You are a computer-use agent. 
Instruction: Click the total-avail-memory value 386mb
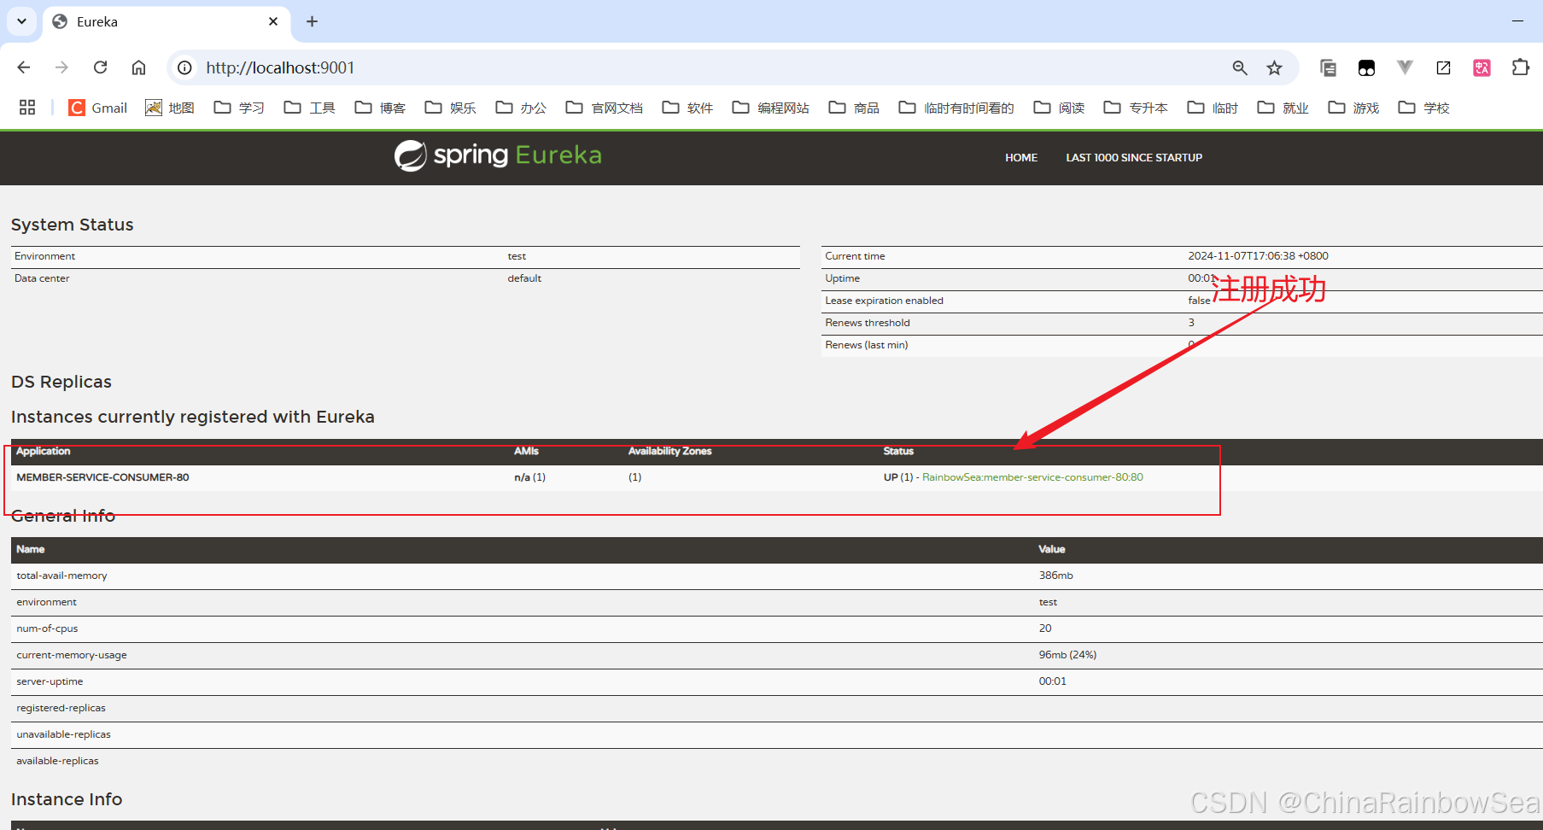point(1055,576)
